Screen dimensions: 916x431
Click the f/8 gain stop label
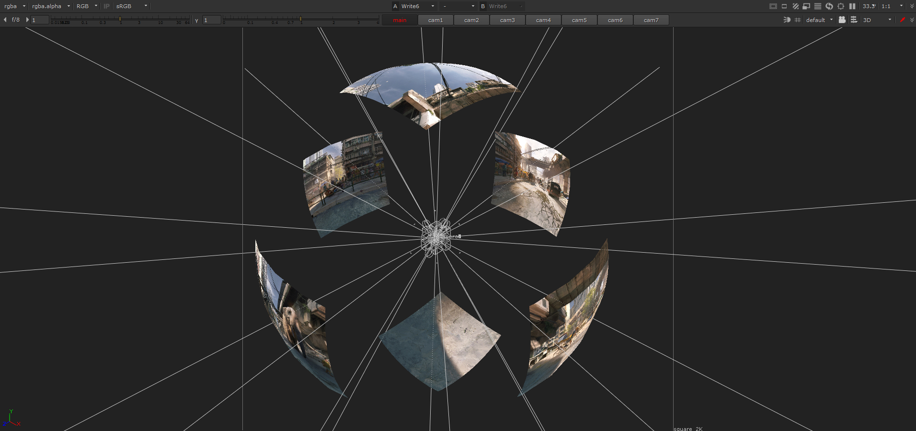pyautogui.click(x=16, y=20)
